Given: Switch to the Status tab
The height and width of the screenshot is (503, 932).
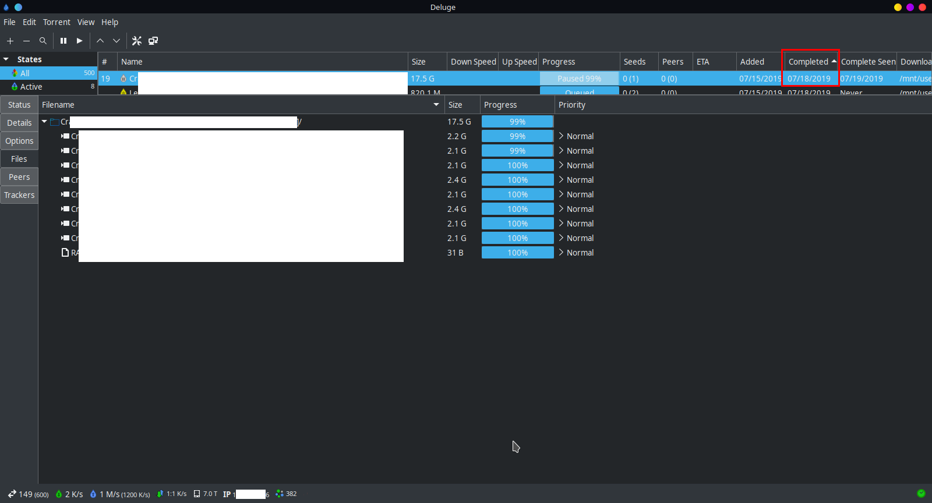Looking at the screenshot, I should 19,105.
